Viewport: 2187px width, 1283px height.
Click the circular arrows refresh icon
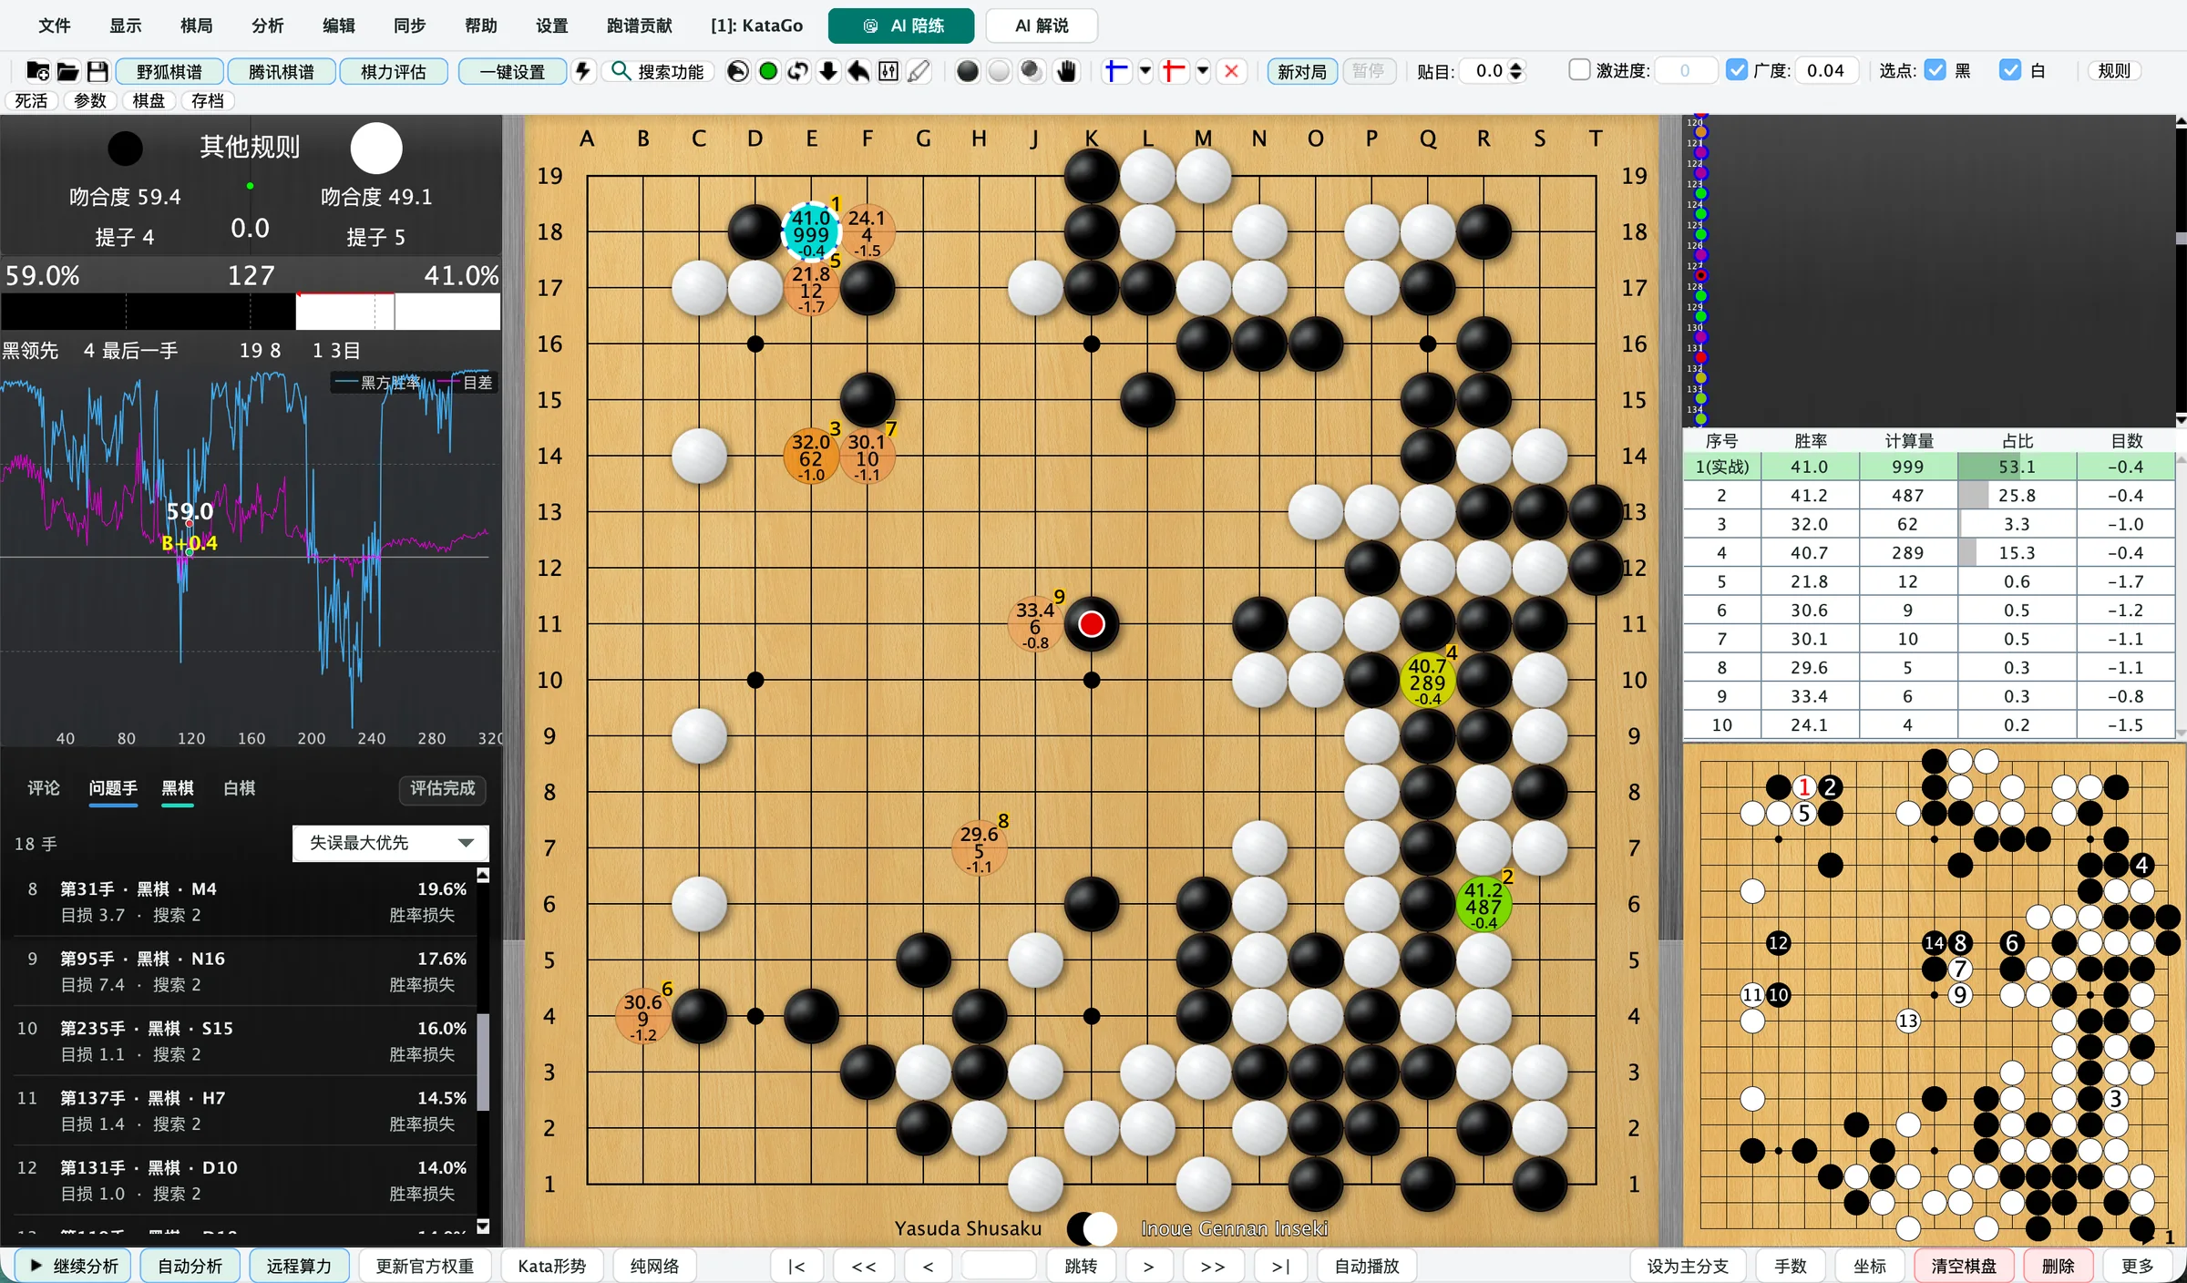[x=798, y=71]
